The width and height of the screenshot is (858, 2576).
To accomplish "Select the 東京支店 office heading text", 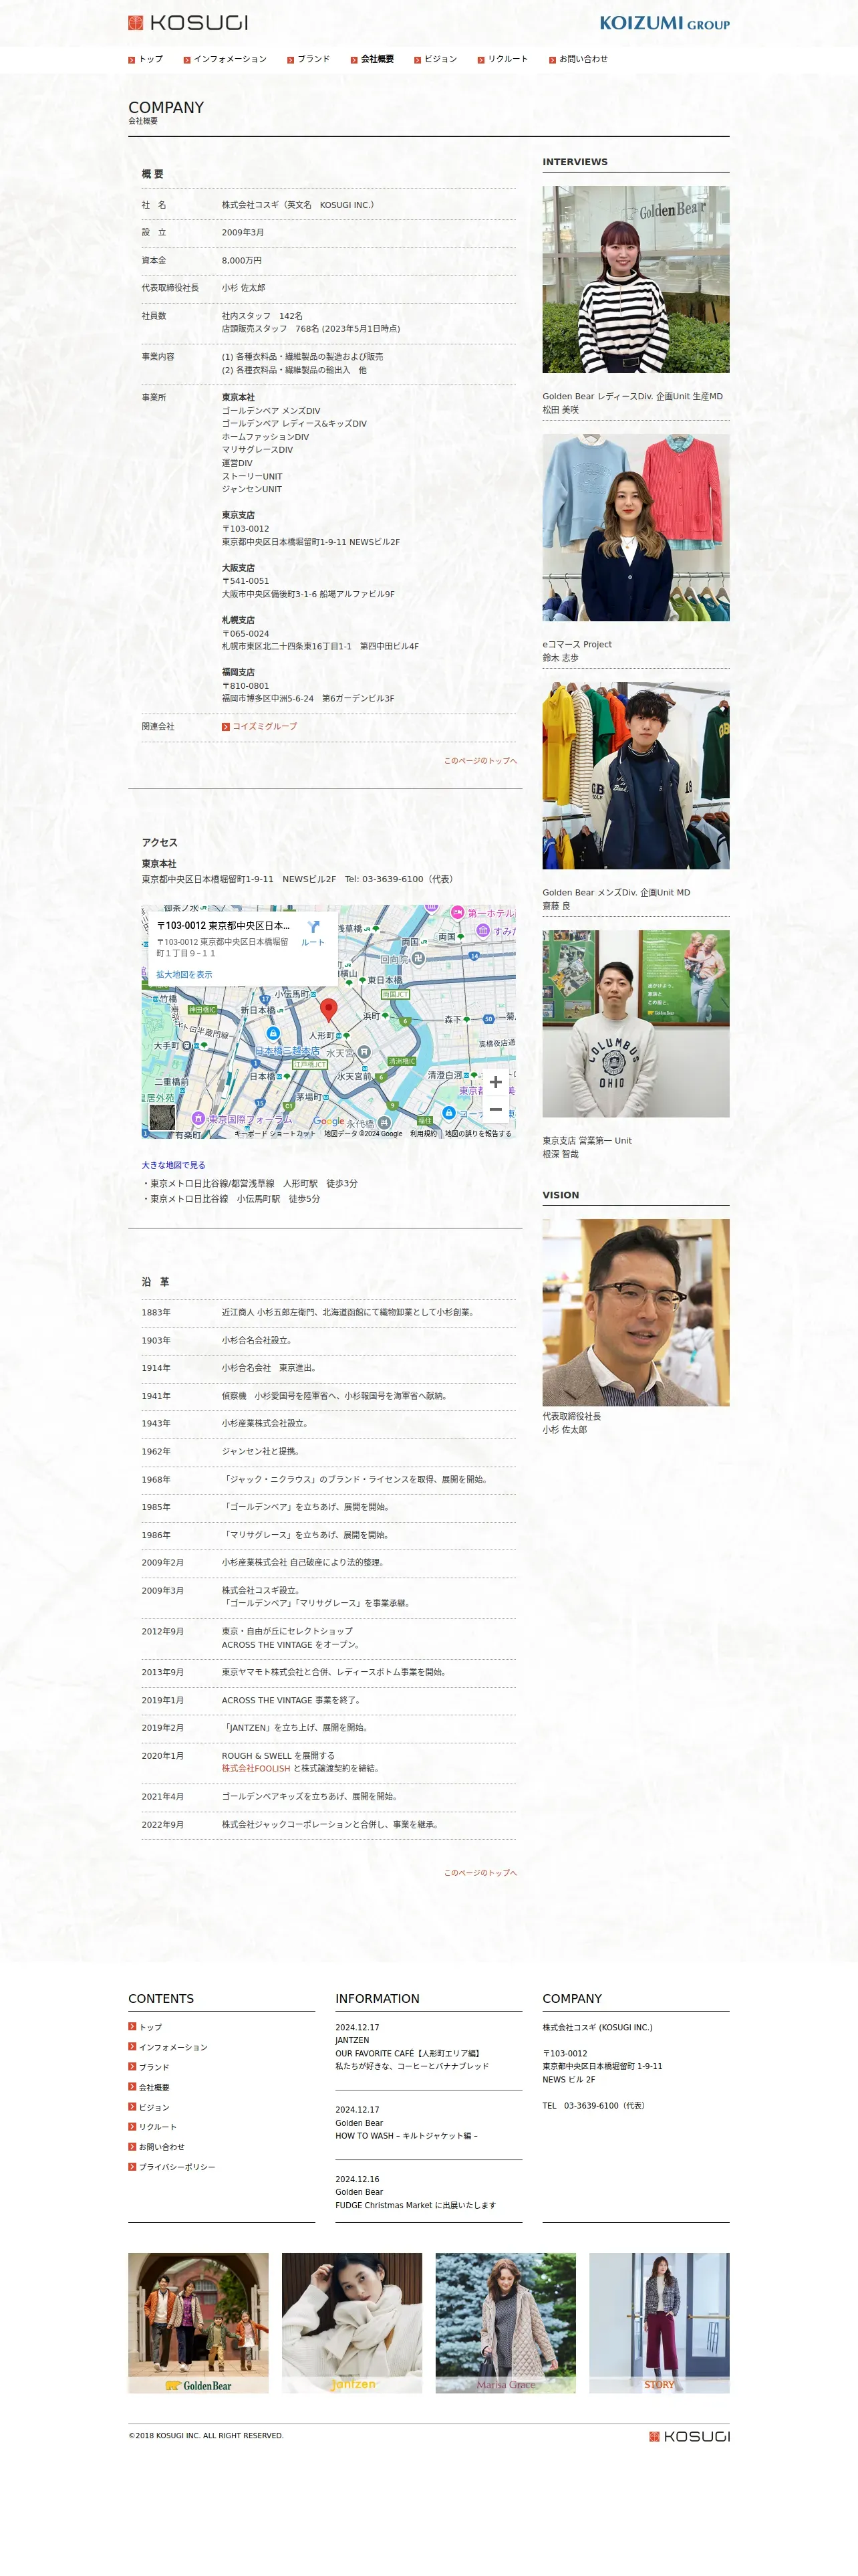I will (x=238, y=515).
